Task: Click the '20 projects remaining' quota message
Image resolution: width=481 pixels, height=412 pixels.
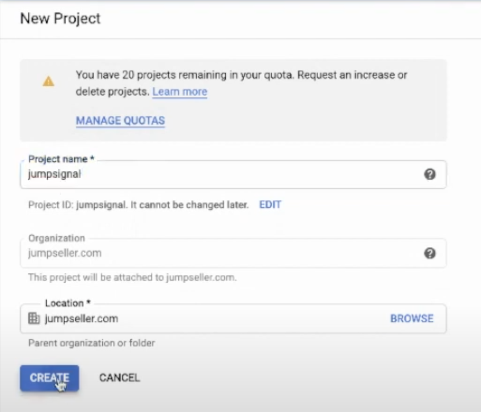Action: tap(241, 83)
